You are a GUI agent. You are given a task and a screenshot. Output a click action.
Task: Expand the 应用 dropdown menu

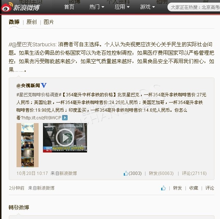[x=122, y=7]
